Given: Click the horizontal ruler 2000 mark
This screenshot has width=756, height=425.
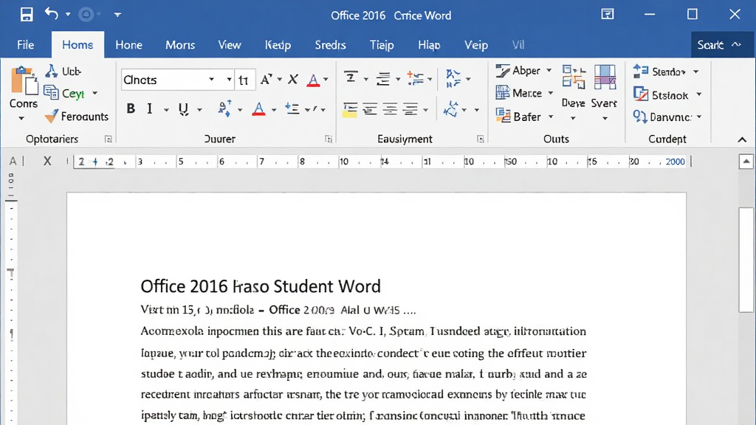Looking at the screenshot, I should [675, 162].
